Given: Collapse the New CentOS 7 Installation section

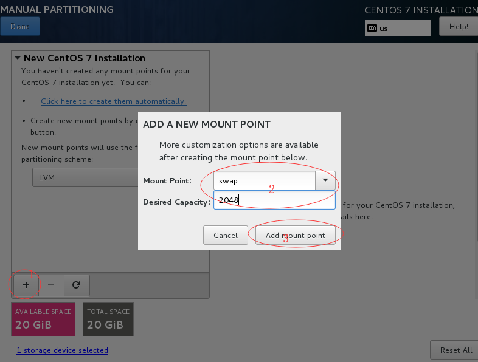Looking at the screenshot, I should [x=18, y=58].
